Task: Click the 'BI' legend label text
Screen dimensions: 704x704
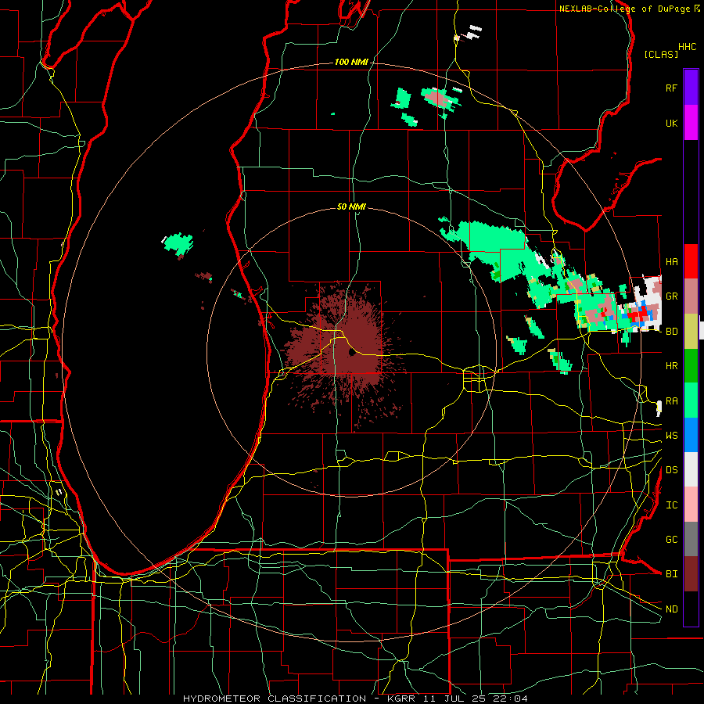Action: click(672, 574)
